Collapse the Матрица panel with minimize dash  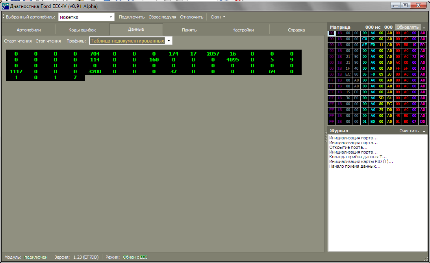[424, 27]
